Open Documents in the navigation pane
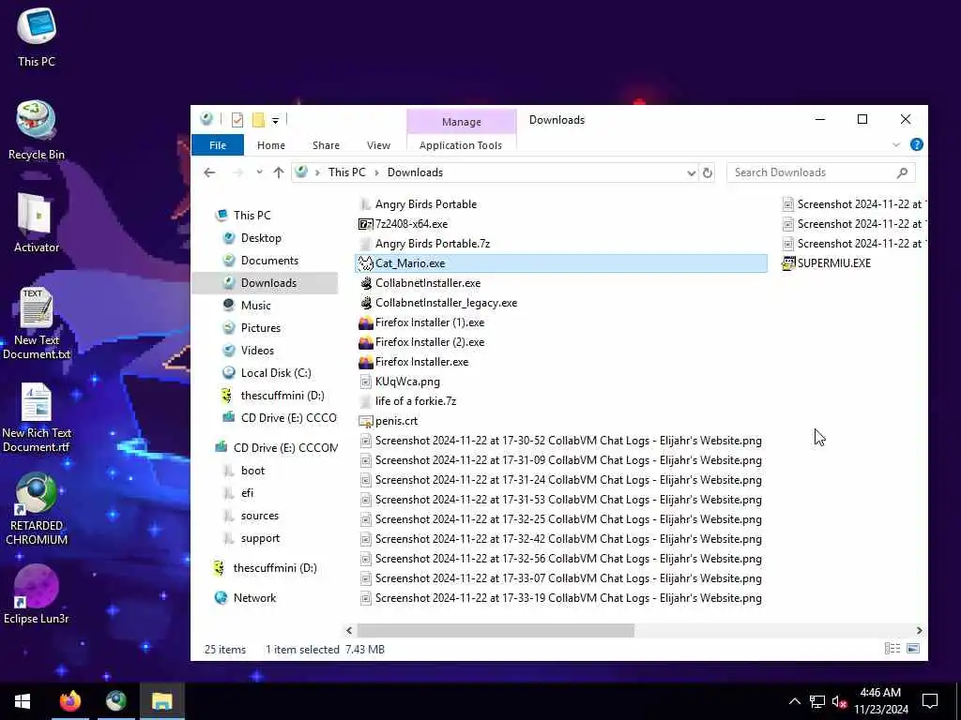The width and height of the screenshot is (961, 720). click(x=269, y=261)
